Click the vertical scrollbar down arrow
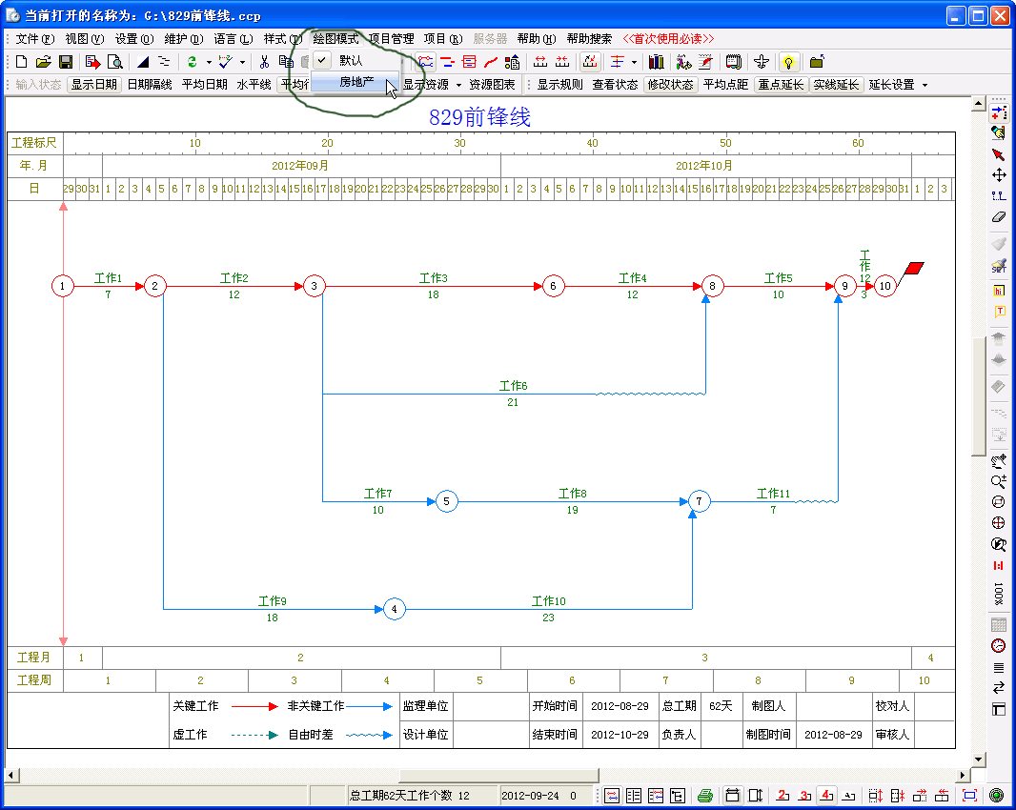The height and width of the screenshot is (810, 1016). tap(979, 759)
